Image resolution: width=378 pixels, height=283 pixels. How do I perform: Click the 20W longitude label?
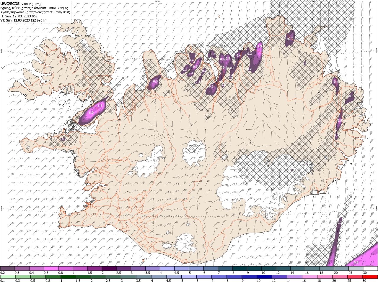click(x=157, y=1)
